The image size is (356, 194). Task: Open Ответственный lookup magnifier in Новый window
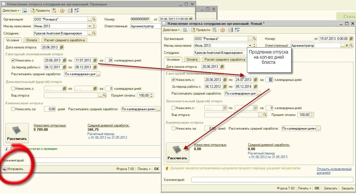(x=351, y=46)
